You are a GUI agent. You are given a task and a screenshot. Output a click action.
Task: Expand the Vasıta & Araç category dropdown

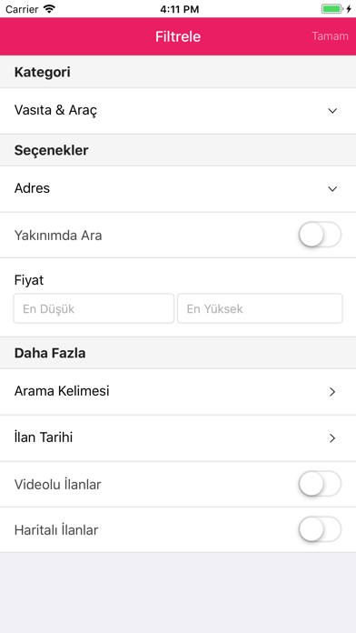click(x=178, y=111)
